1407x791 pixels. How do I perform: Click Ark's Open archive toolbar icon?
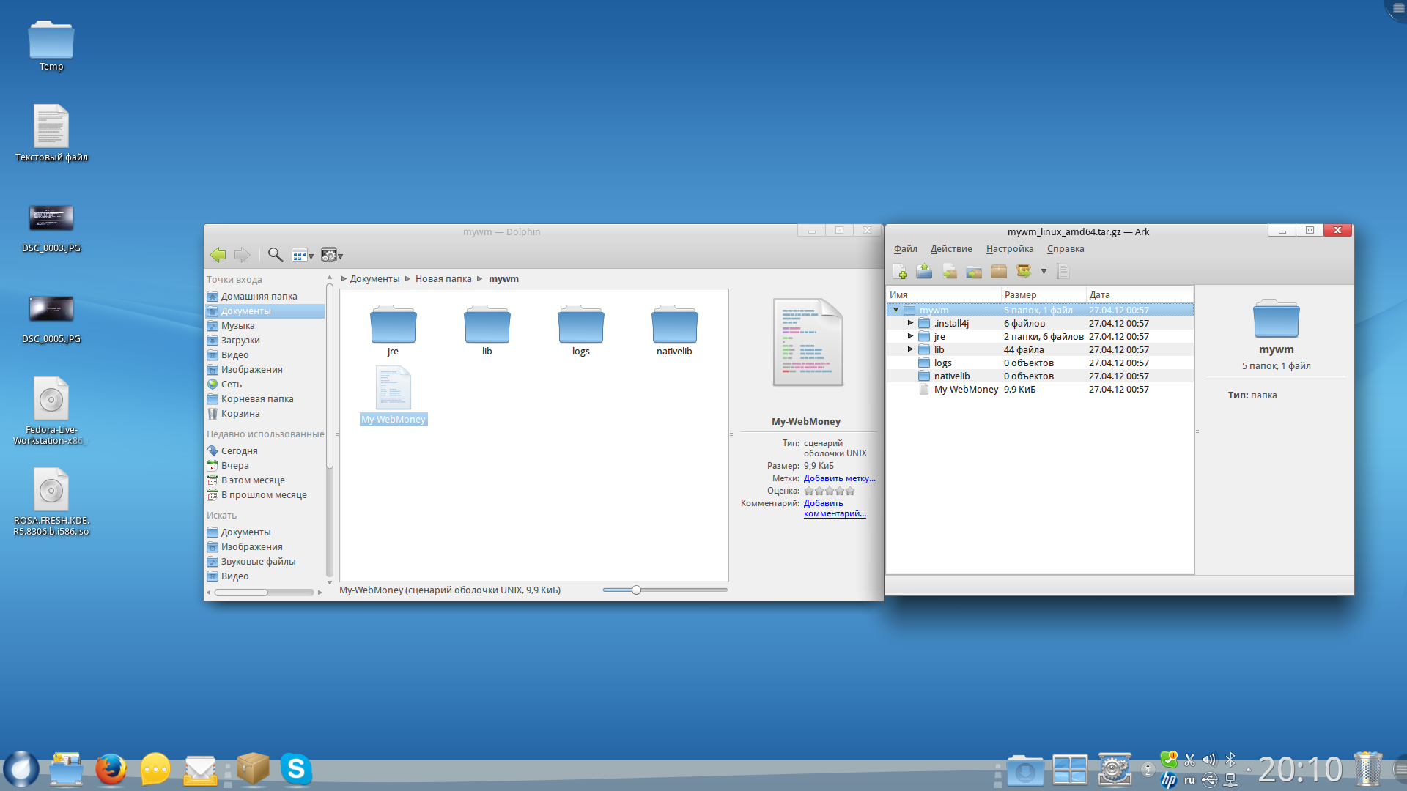(x=924, y=272)
